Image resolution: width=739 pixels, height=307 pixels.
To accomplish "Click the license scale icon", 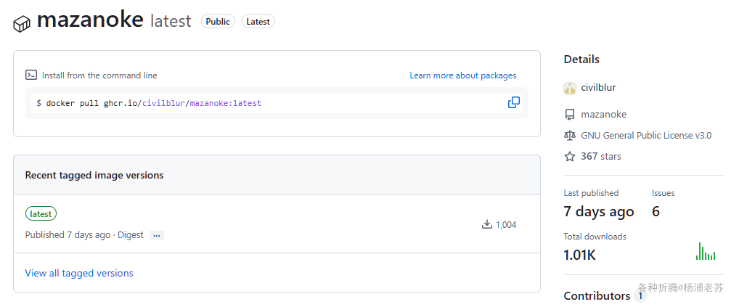I will 570,135.
